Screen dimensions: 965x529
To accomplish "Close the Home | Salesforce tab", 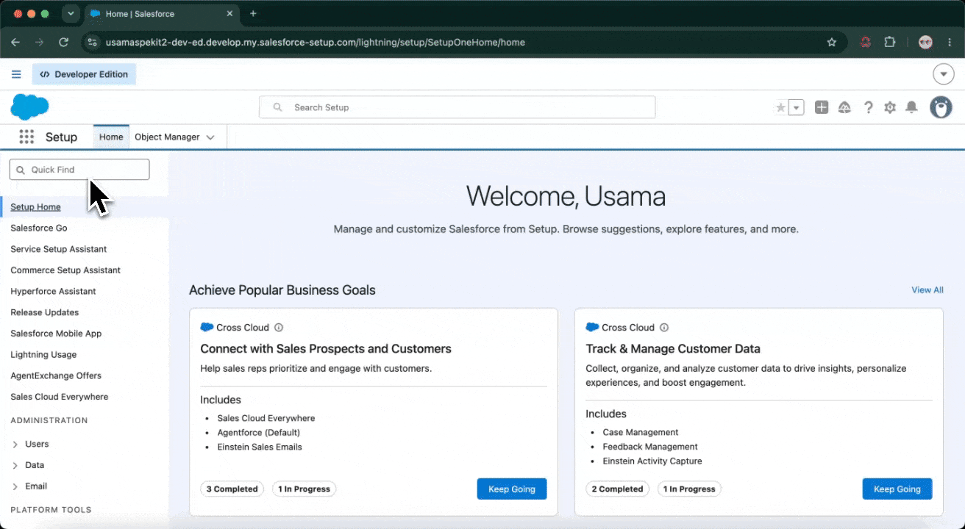I will 229,13.
